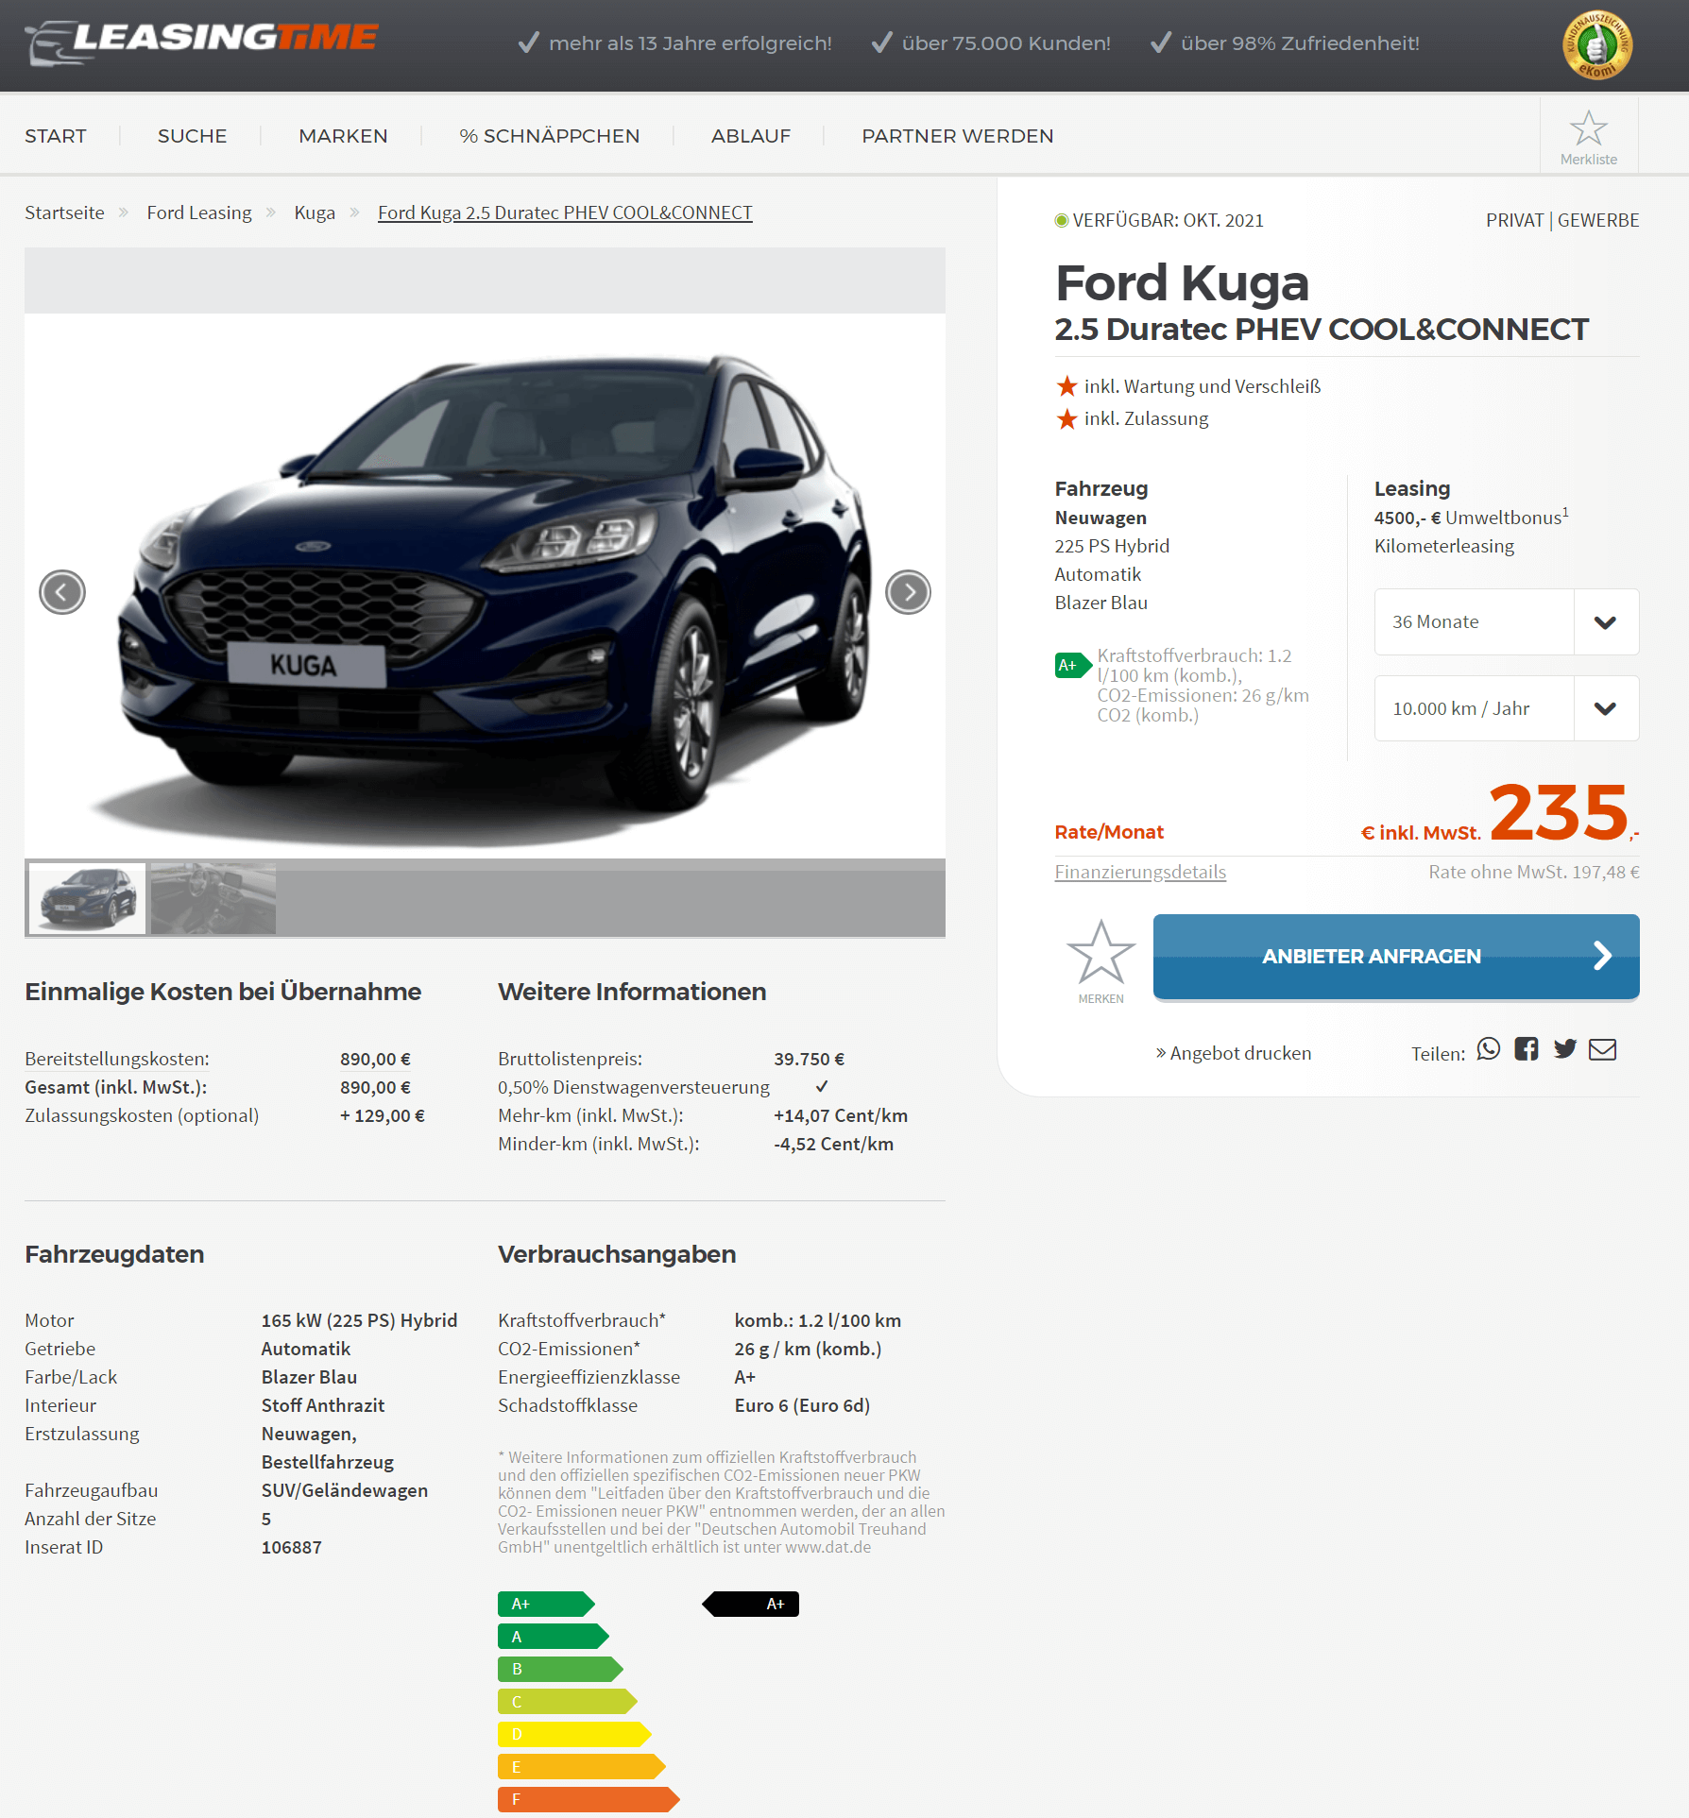Click the Euro 6 (Euro 6d) value
This screenshot has width=1689, height=1818.
[803, 1405]
